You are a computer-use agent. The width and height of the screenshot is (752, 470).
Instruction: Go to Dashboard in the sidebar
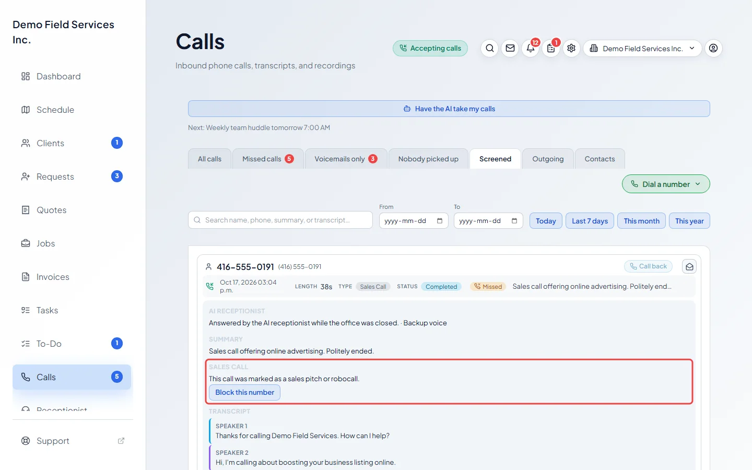pos(72,76)
